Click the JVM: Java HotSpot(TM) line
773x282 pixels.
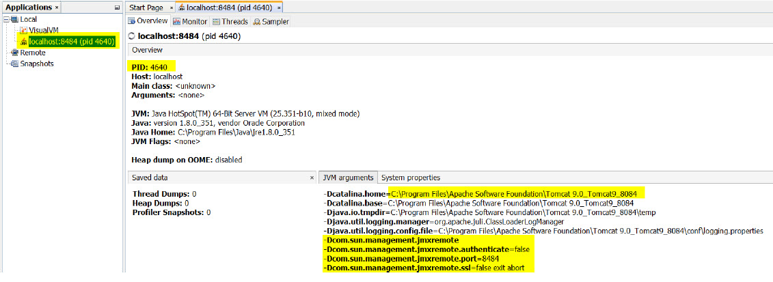[x=245, y=113]
